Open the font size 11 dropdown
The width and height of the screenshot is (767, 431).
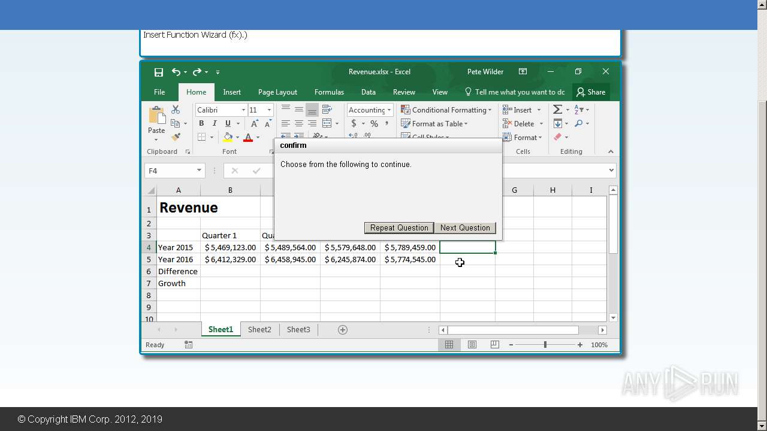(x=269, y=110)
